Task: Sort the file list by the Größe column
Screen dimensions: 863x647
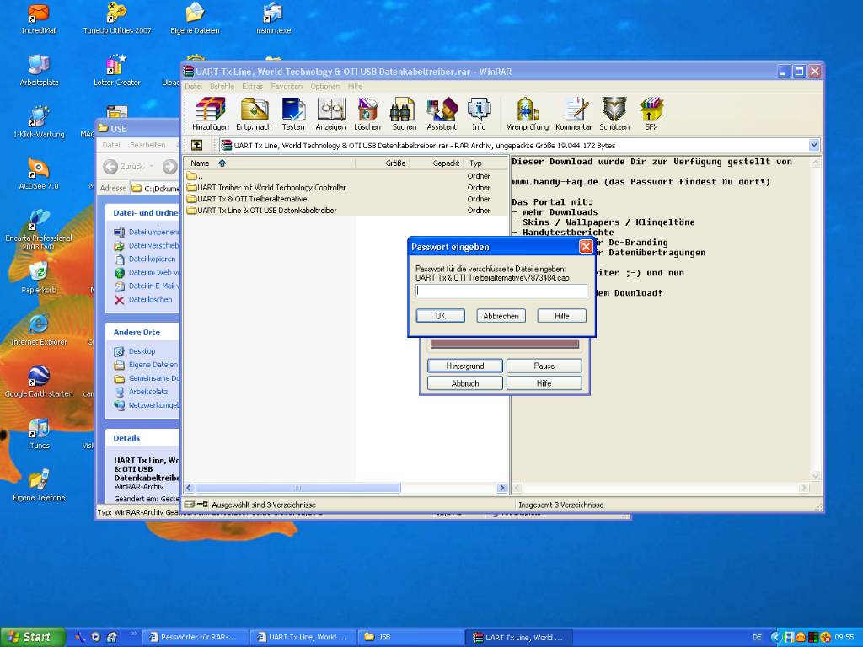Action: [383, 163]
